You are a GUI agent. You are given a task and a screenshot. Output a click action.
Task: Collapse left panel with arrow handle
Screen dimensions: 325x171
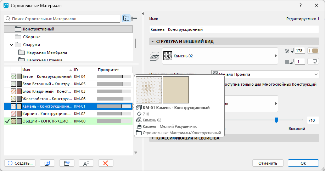pyautogui.click(x=143, y=14)
